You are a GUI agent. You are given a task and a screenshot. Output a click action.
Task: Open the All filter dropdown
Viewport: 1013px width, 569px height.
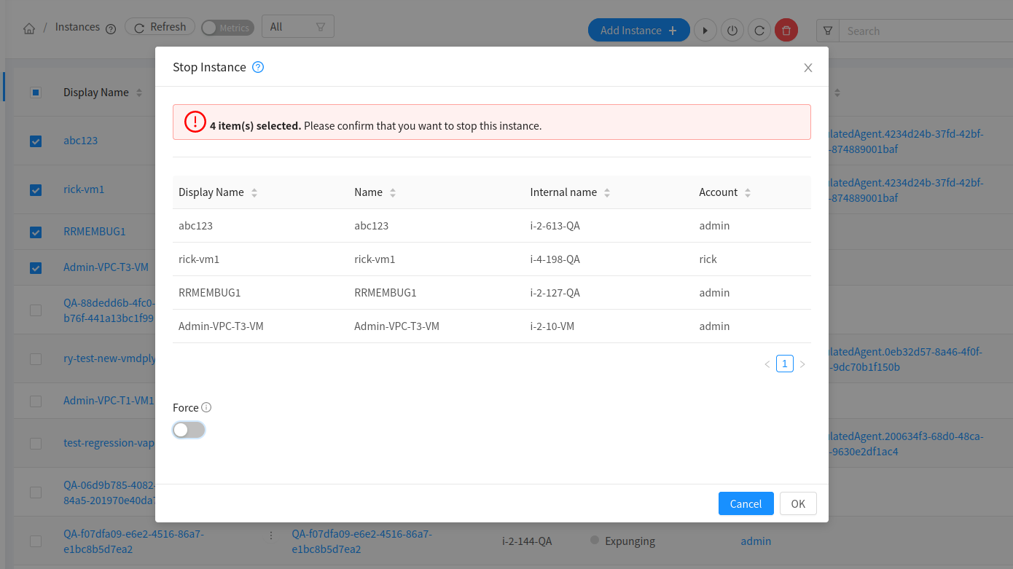click(x=297, y=26)
